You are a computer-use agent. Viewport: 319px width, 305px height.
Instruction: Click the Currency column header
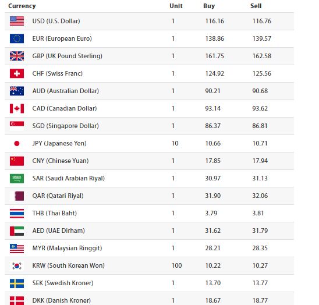tap(22, 6)
